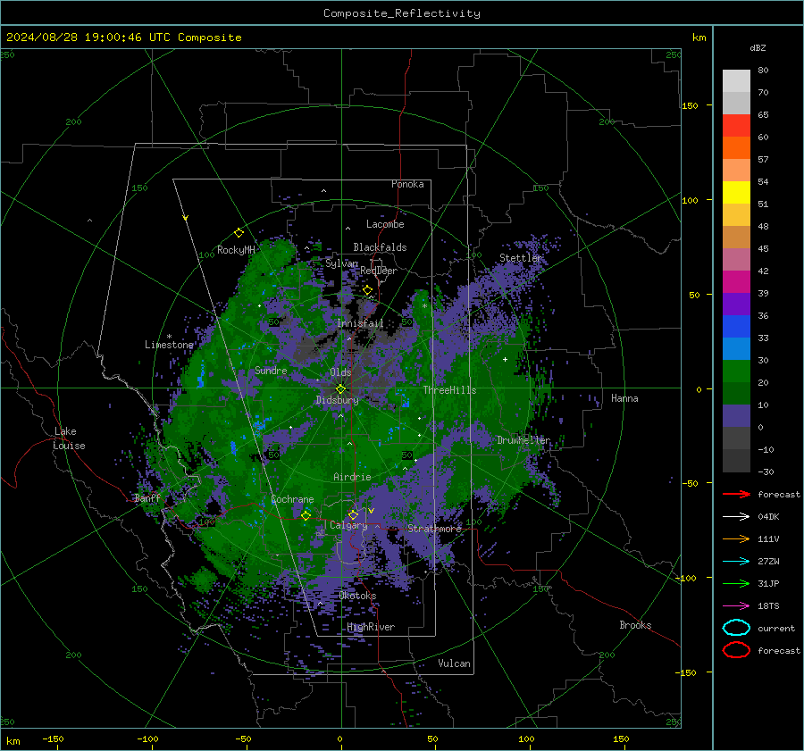Click the HighRiver town label
The image size is (804, 751).
(371, 627)
